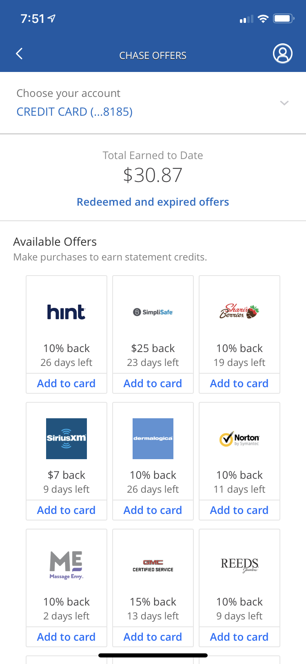
Task: Tap the dermalogica logo
Action: [x=153, y=438]
